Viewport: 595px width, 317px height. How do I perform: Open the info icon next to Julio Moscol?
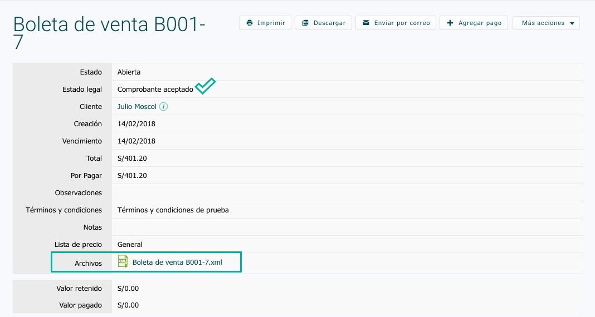click(x=163, y=106)
